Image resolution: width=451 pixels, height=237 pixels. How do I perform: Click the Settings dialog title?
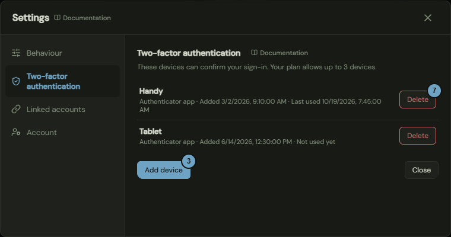31,18
